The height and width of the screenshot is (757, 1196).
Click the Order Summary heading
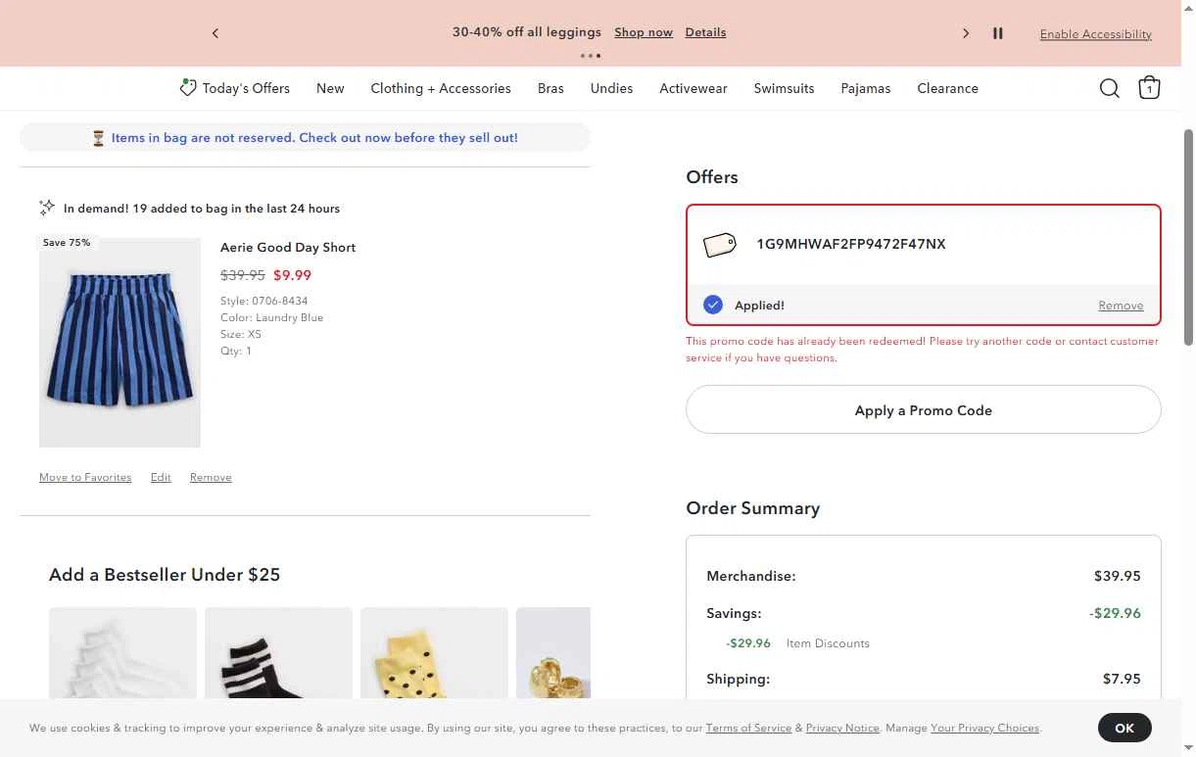click(x=753, y=508)
